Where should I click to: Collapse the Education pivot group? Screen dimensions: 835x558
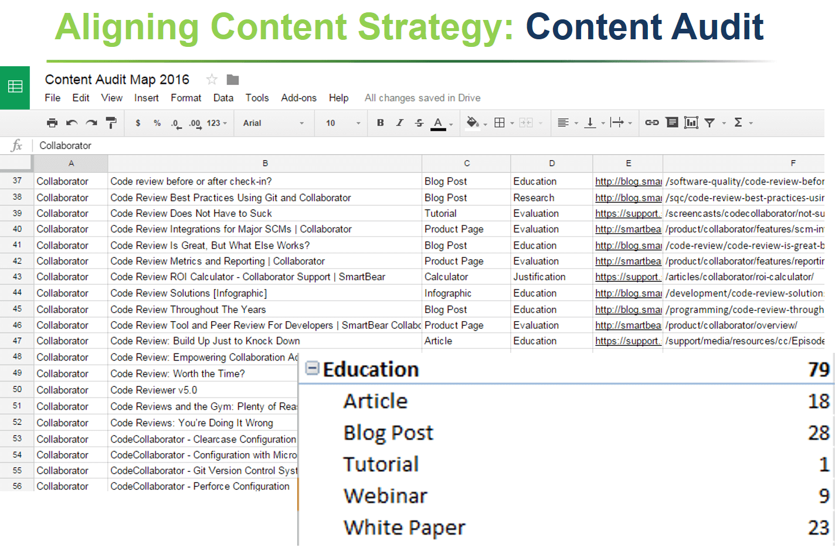[313, 368]
